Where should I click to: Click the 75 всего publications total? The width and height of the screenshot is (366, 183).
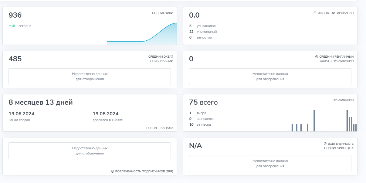203,102
